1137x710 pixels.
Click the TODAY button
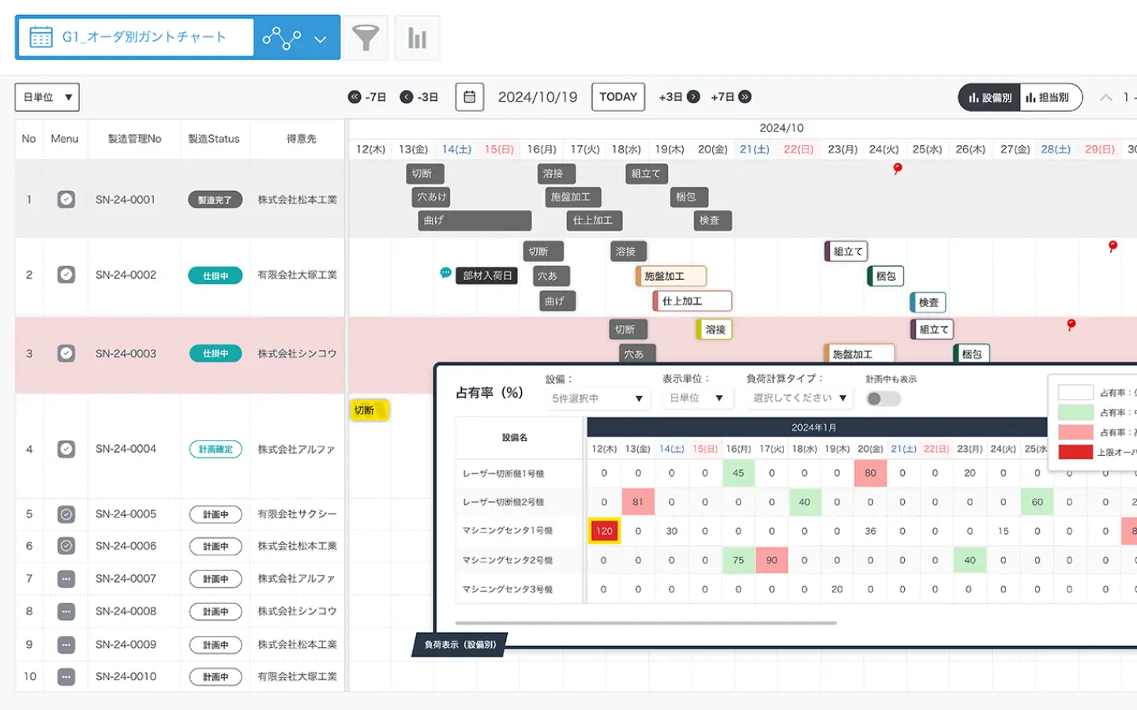coord(617,97)
